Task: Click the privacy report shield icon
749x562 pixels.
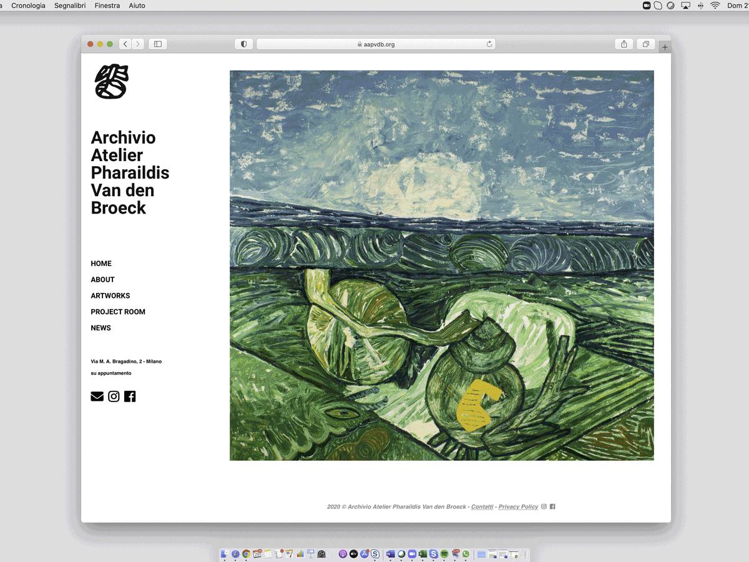Action: coord(243,44)
